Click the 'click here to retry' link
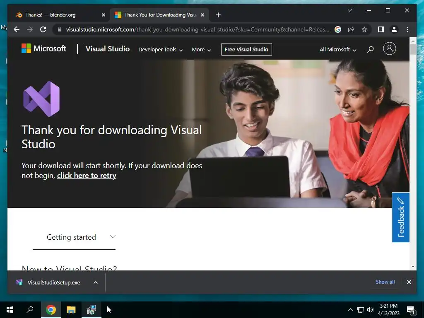 click(87, 176)
